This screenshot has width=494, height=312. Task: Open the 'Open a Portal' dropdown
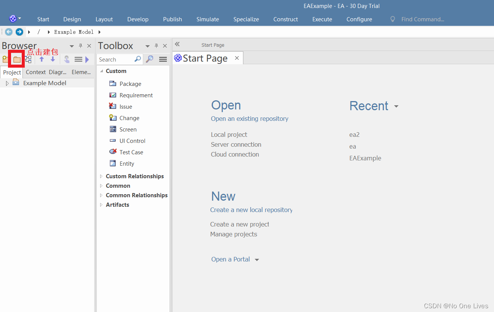(257, 260)
